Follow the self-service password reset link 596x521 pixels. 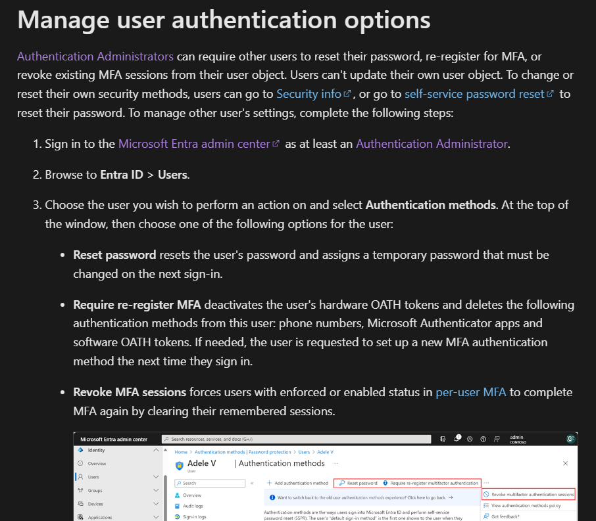tap(474, 94)
